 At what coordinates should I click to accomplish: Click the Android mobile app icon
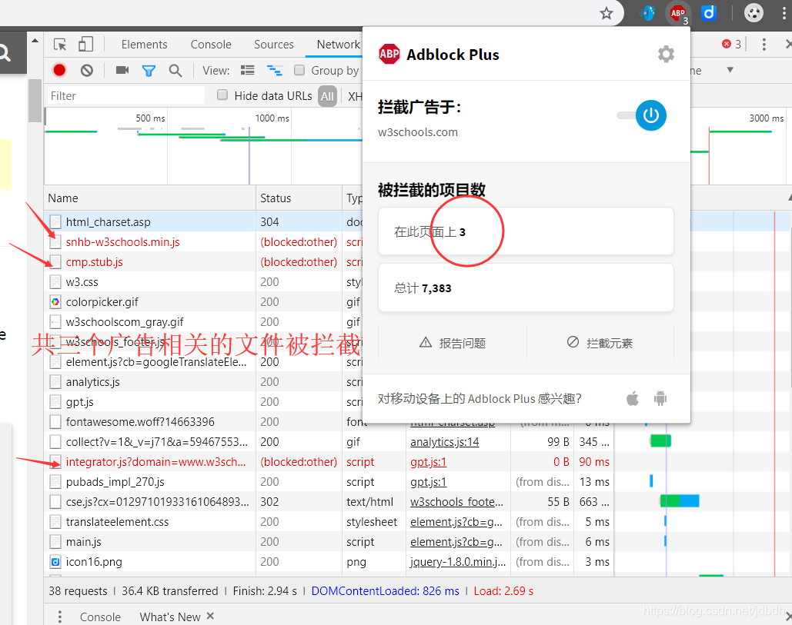click(660, 398)
